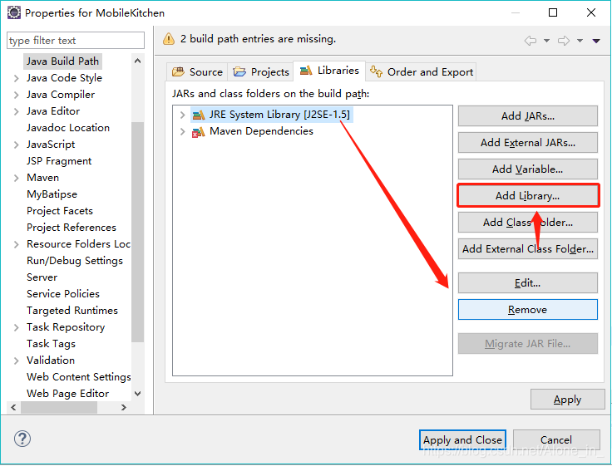Click the vertical scrollbar thumb in tree

[x=137, y=232]
